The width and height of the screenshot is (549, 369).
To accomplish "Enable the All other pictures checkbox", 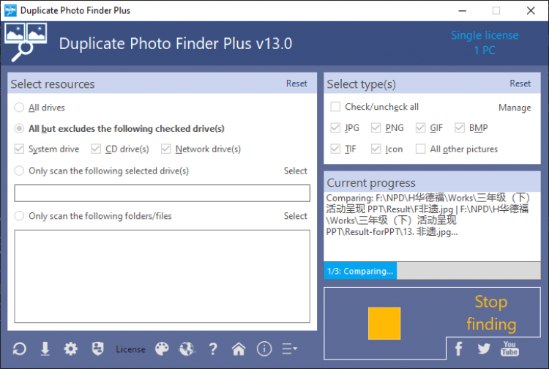I will click(420, 149).
